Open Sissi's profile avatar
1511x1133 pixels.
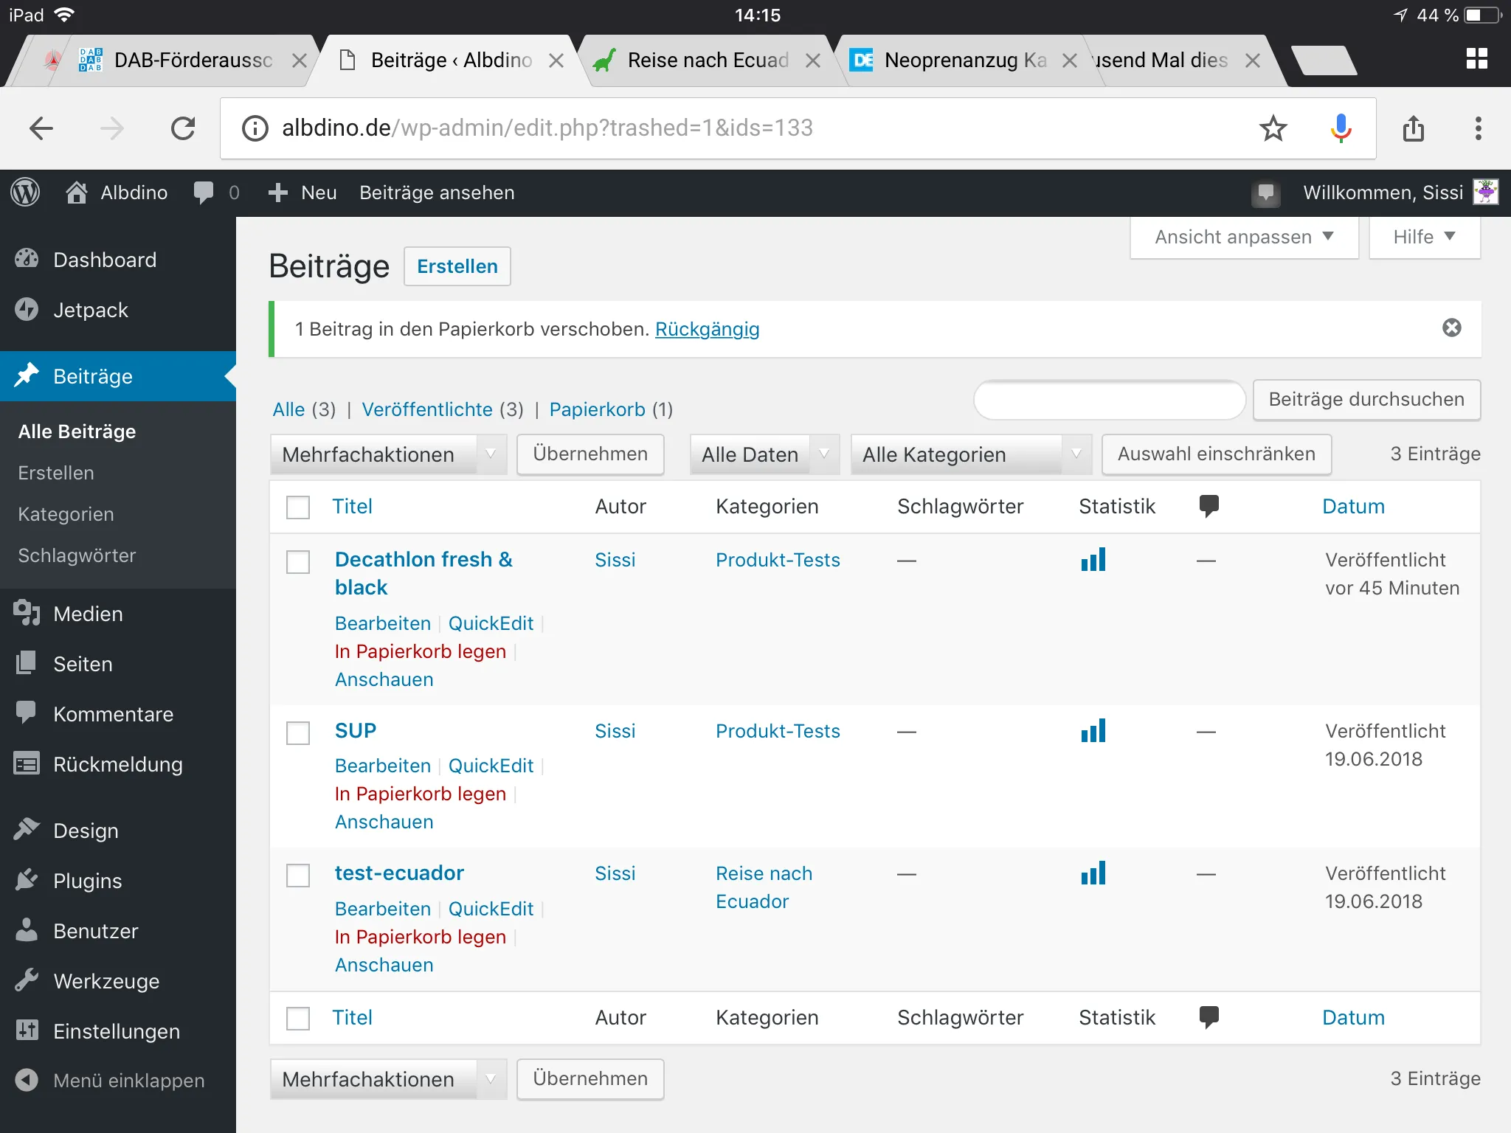point(1486,193)
